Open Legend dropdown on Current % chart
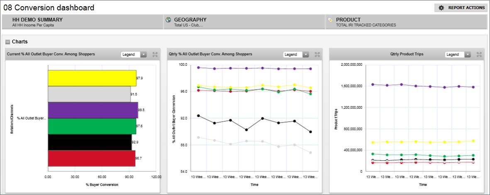This screenshot has height=195, width=490. point(144,54)
